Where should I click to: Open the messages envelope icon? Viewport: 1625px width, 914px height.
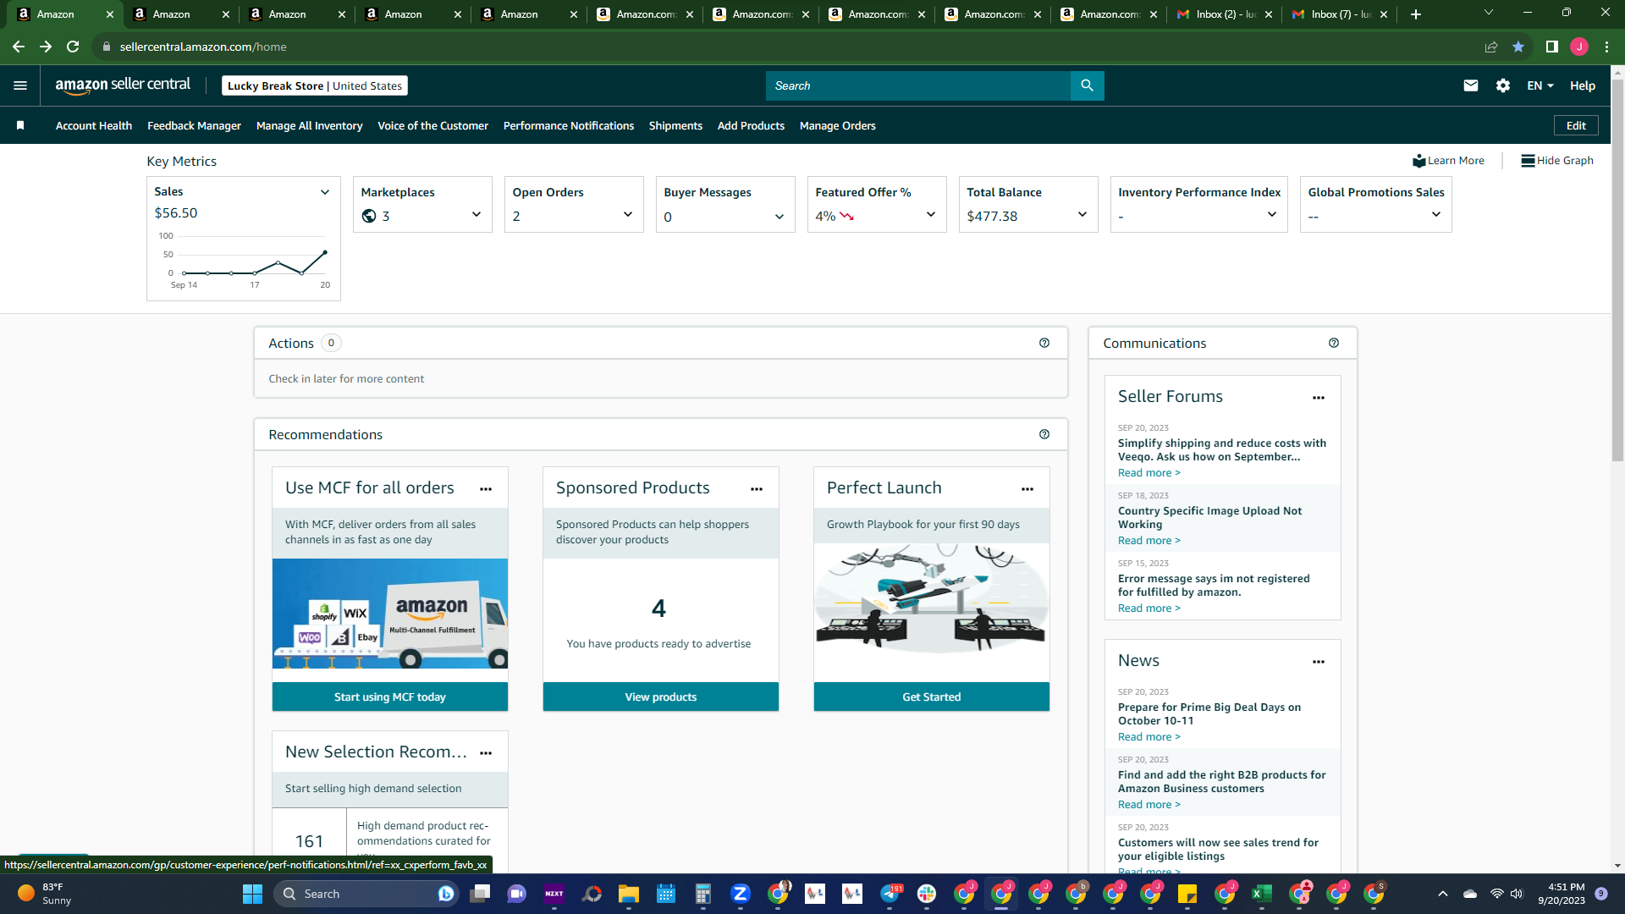[x=1471, y=85]
